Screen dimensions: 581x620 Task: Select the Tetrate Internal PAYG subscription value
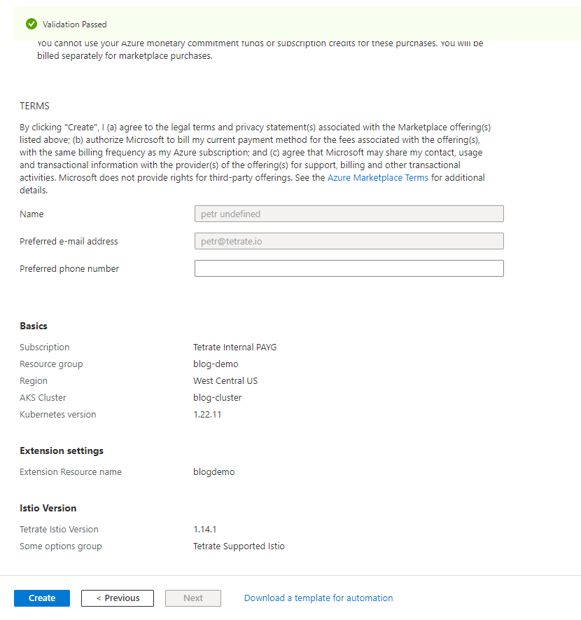235,347
